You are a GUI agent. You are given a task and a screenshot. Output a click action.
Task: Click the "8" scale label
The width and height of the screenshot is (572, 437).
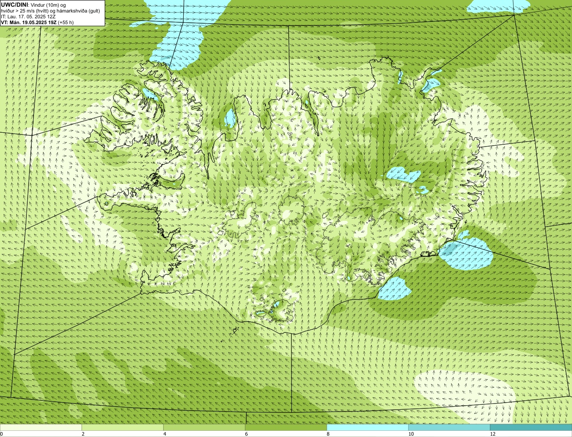pyautogui.click(x=328, y=434)
